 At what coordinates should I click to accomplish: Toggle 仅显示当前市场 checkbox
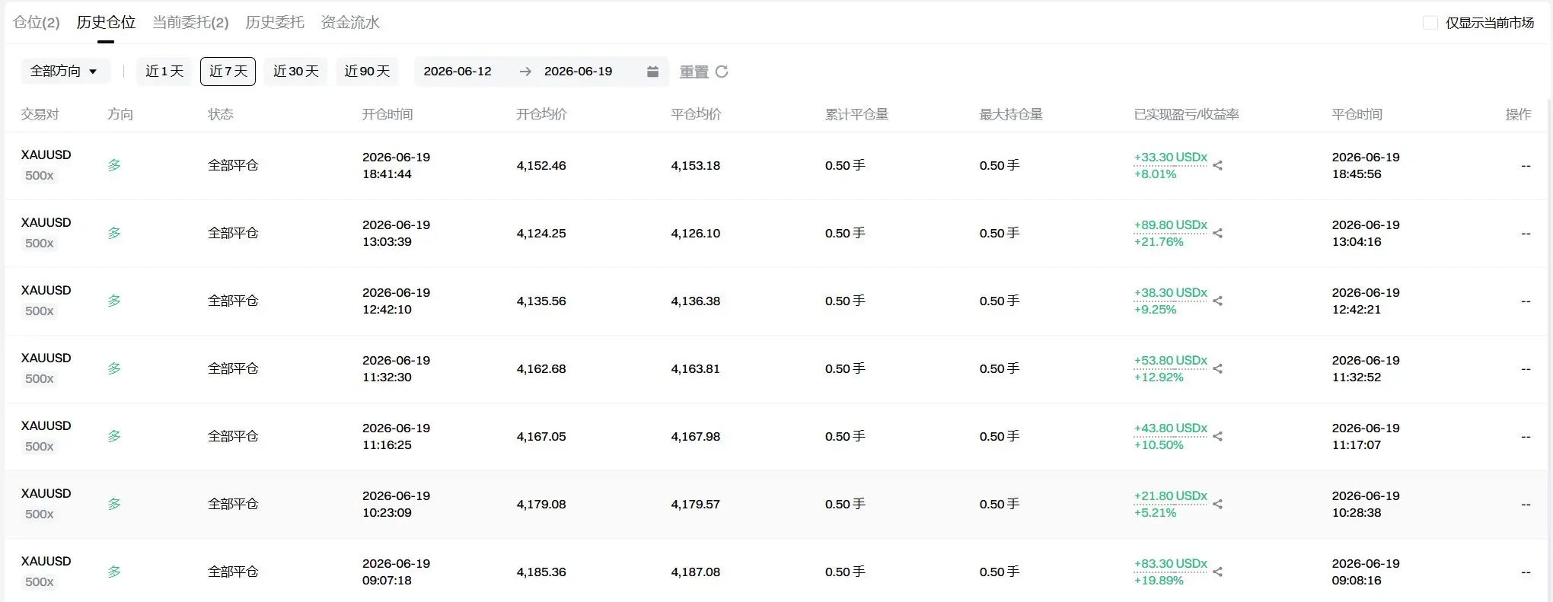coord(1430,23)
